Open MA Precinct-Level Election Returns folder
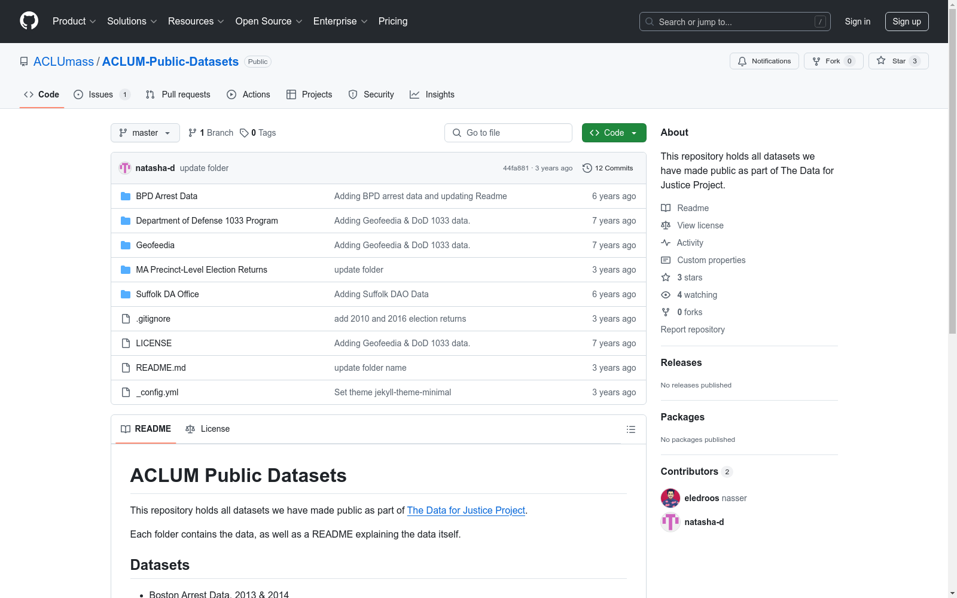Screen dimensions: 957x598 (x=202, y=270)
